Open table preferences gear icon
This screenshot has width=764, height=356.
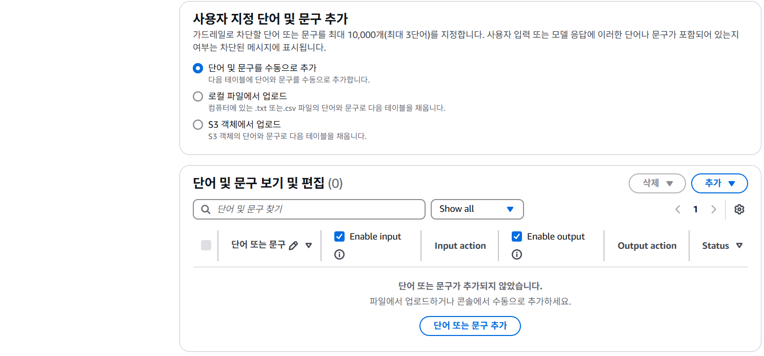click(739, 209)
